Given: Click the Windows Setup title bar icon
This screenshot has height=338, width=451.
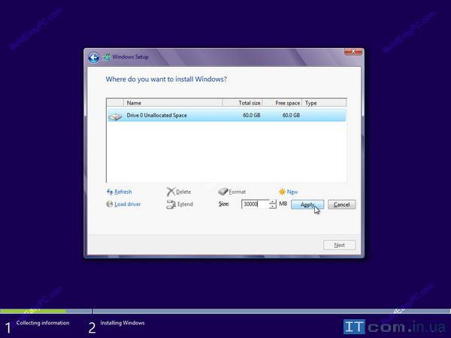Looking at the screenshot, I should click(107, 57).
